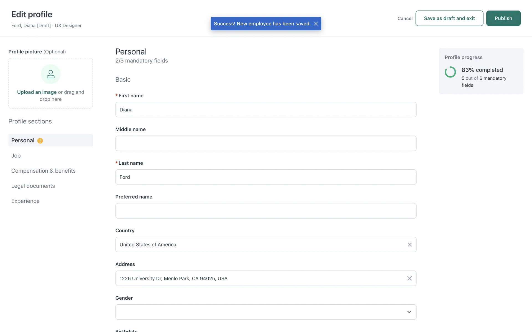
Task: Dismiss the success notification with X
Action: [316, 24]
